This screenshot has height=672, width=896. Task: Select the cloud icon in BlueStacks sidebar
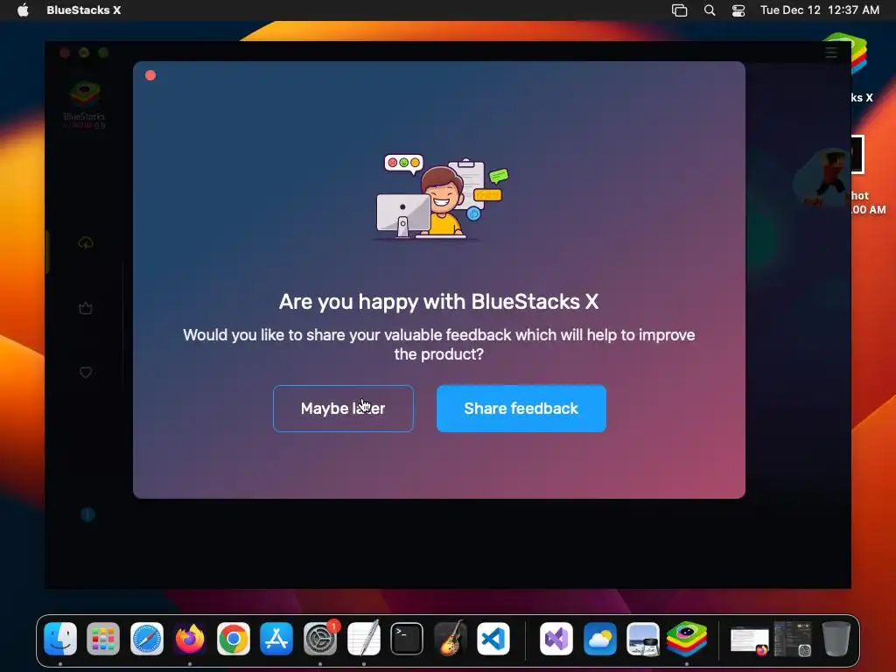tap(86, 243)
